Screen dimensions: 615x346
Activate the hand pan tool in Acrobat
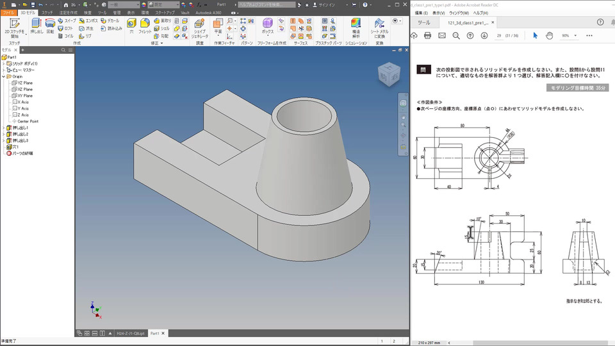point(550,36)
